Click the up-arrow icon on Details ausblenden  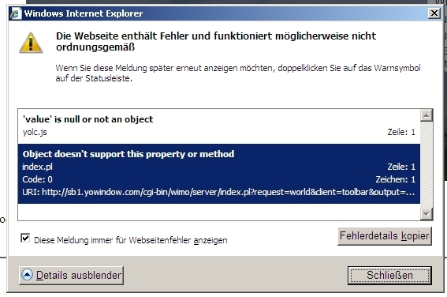pos(28,275)
